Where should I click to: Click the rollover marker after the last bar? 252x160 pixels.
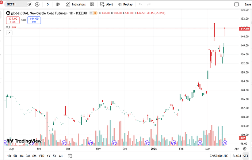tap(225, 143)
